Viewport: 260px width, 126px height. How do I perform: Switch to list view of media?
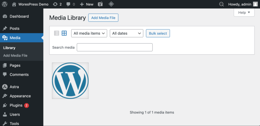tap(57, 33)
